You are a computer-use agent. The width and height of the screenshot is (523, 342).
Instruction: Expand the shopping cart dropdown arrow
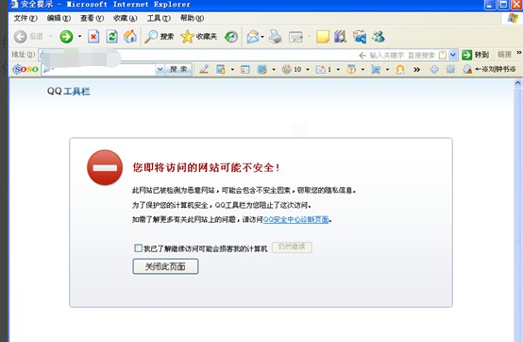click(x=387, y=69)
